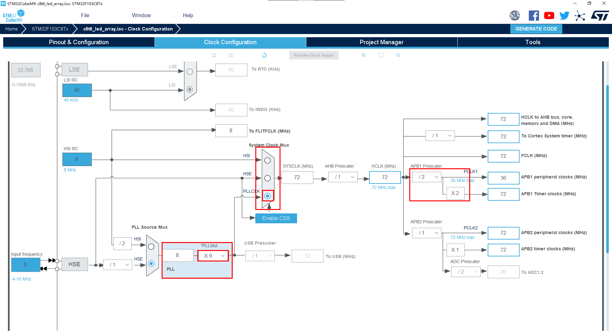The width and height of the screenshot is (612, 334).
Task: Edit the HCLK (MHz) value field
Action: [385, 177]
